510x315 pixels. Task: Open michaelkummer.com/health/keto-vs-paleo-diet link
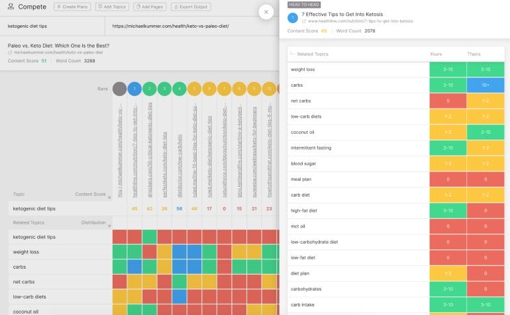click(58, 52)
